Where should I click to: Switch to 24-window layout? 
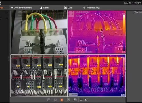(75, 100)
